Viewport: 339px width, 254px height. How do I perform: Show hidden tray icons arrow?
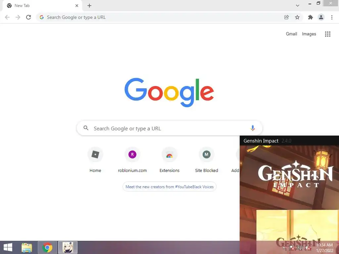284,248
